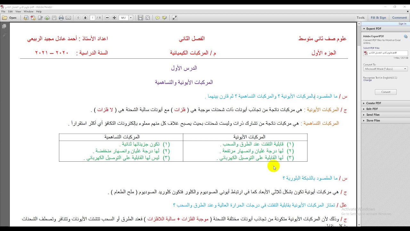The width and height of the screenshot is (410, 231).
Task: Open the File menu
Action: [3, 12]
